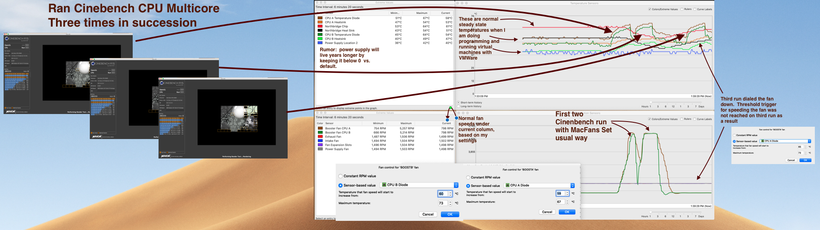Click the CPU A Temperature Diode brown color swatch
The width and height of the screenshot is (820, 230).
click(x=320, y=18)
